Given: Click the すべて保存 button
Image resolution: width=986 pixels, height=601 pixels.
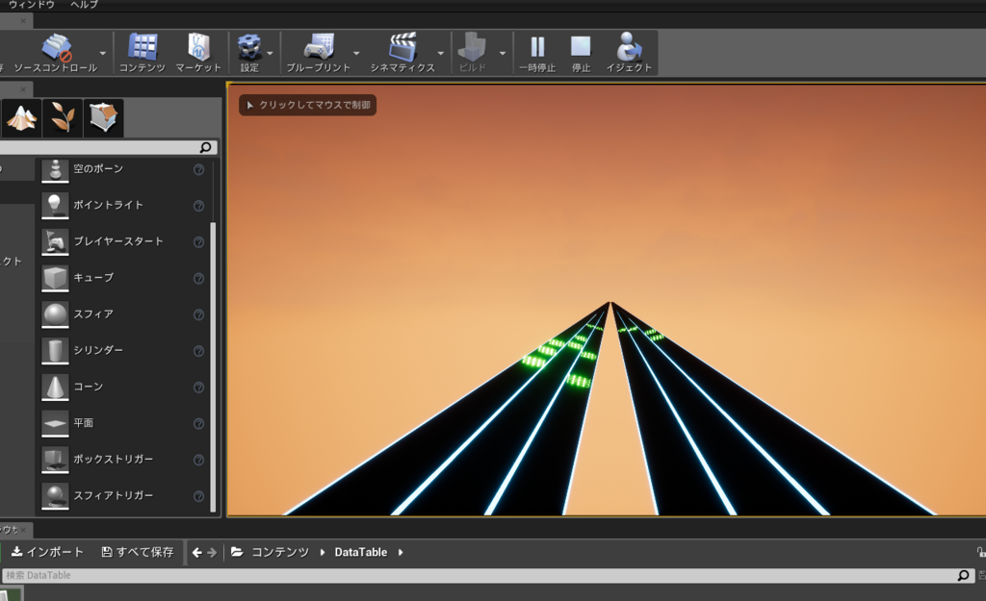Looking at the screenshot, I should tap(138, 552).
